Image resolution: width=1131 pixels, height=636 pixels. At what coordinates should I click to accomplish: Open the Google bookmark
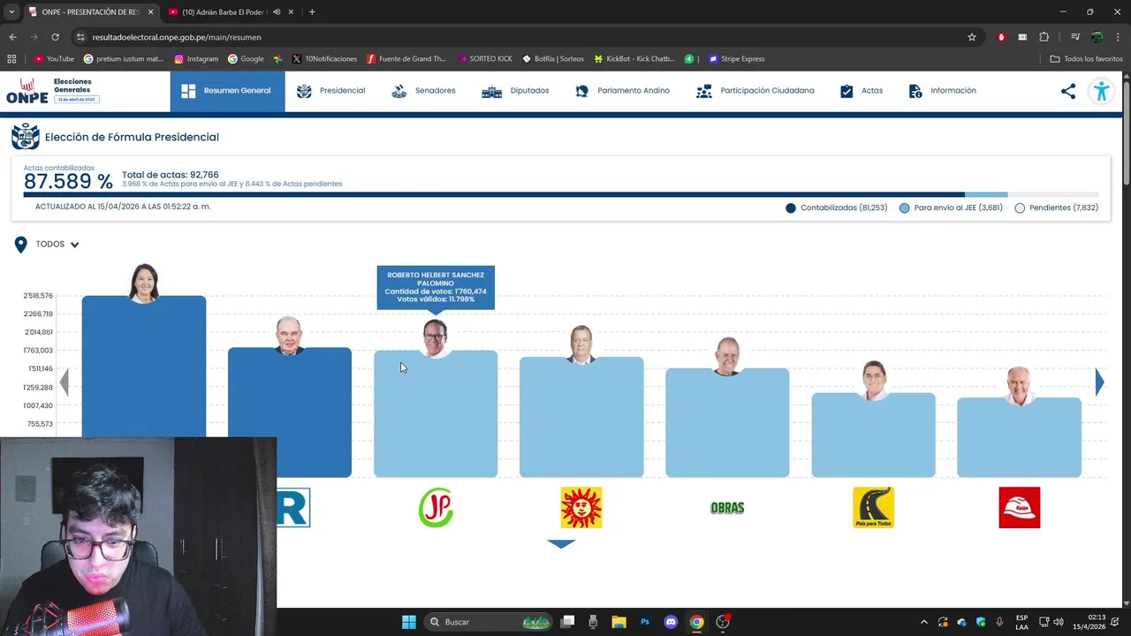point(246,59)
